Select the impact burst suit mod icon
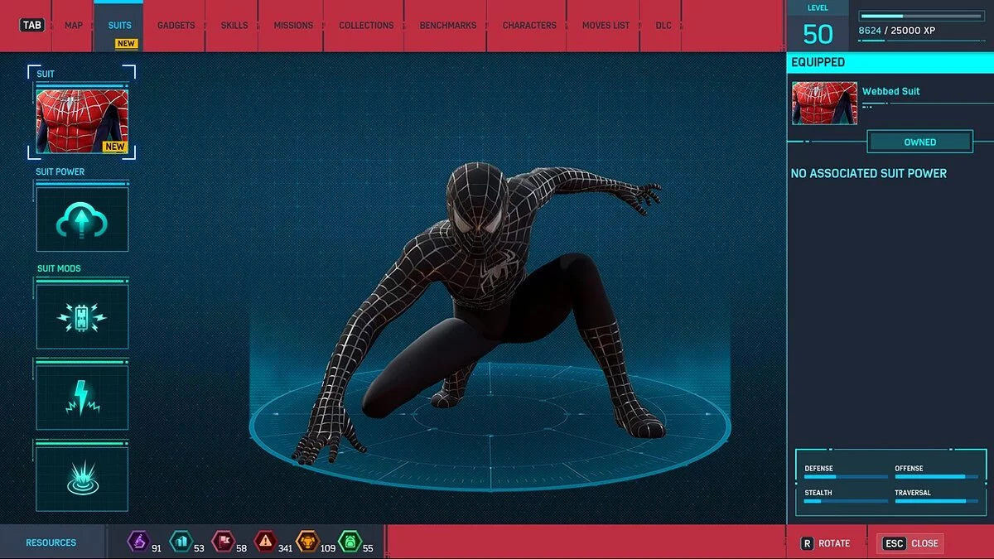This screenshot has height=559, width=994. [x=81, y=478]
